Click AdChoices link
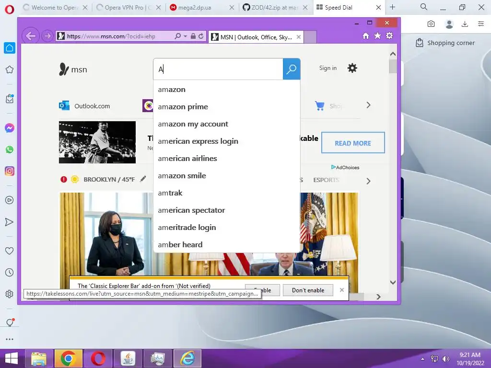This screenshot has height=368, width=491. click(345, 167)
